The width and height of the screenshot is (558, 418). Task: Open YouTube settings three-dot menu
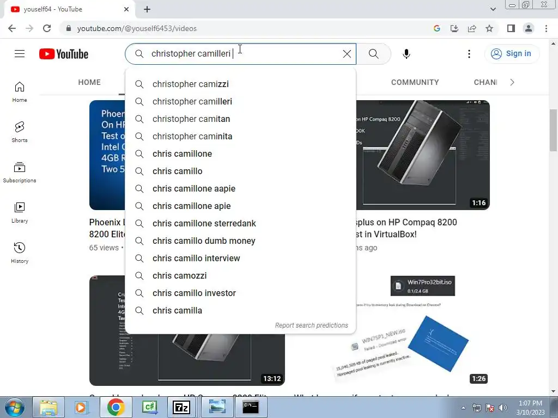coord(469,54)
